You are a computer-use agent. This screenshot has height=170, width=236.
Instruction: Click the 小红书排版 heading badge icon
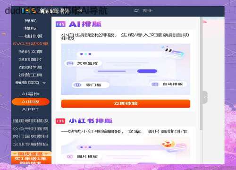coord(60,121)
